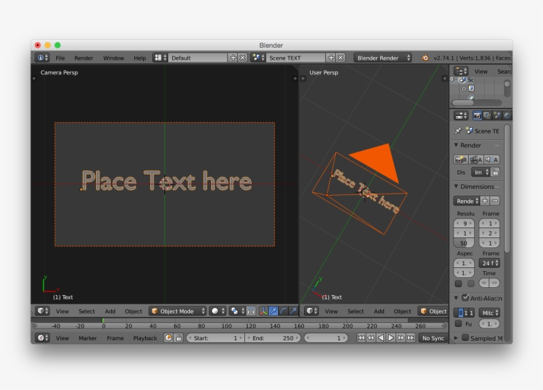The width and height of the screenshot is (543, 390).
Task: Open the pivot point dropdown
Action: pos(237,311)
